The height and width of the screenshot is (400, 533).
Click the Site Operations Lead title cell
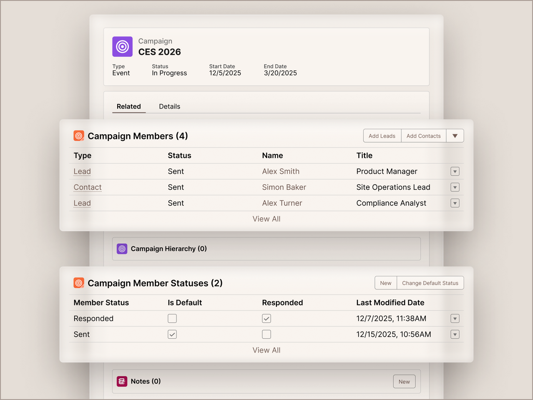(x=393, y=187)
